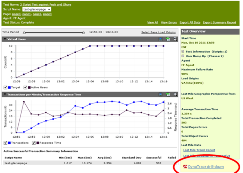Screen dimensions: 243x173
Task: Go to page3 link
Action: coord(47,14)
